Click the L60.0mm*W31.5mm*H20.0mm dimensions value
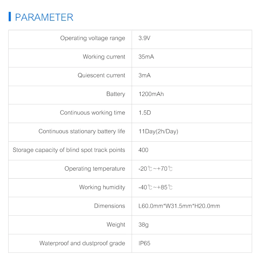 point(179,206)
